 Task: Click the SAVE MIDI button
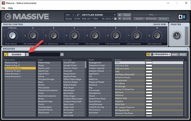tap(160, 24)
